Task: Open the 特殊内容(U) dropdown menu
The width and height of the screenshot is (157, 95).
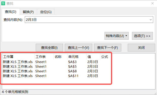Action: pyautogui.click(x=116, y=36)
